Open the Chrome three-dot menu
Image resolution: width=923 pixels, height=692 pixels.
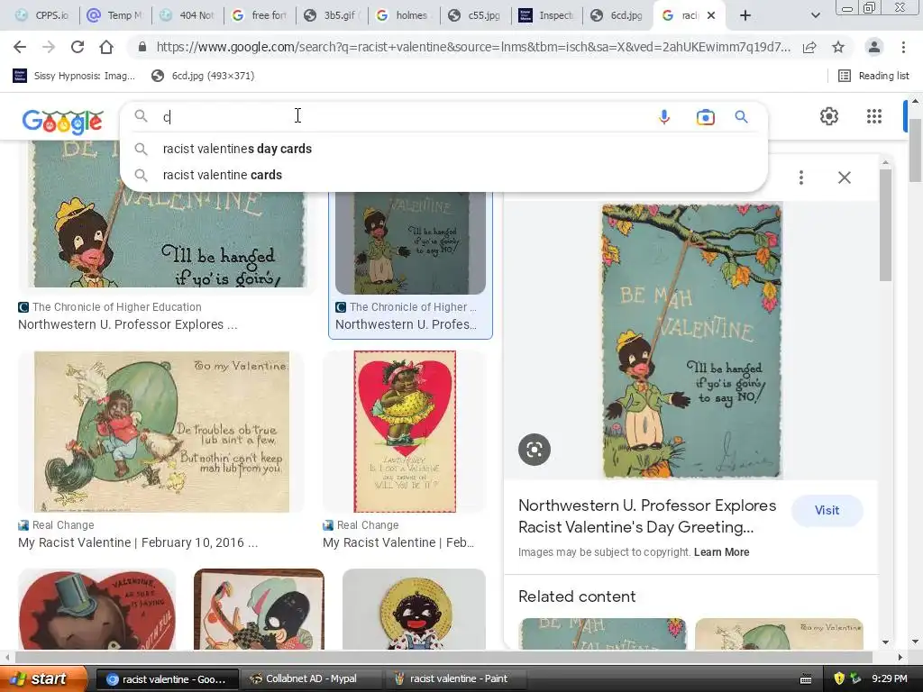tap(903, 47)
